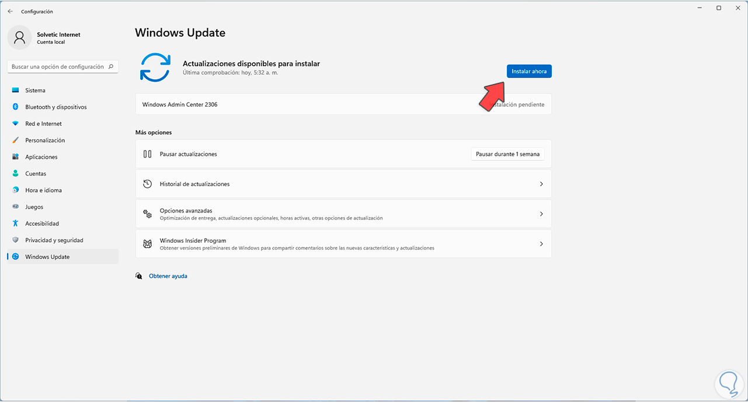
Task: Click the pause icon beside Pausar actualizaciones
Action: (148, 154)
